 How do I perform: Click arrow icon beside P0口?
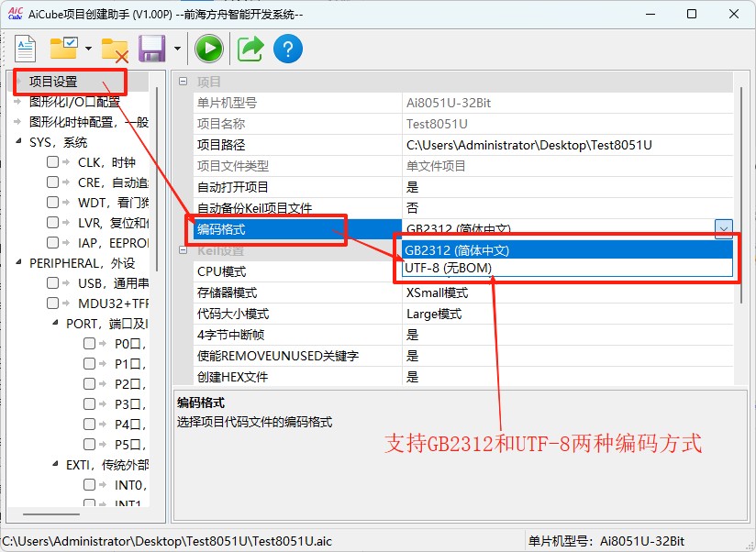point(103,344)
